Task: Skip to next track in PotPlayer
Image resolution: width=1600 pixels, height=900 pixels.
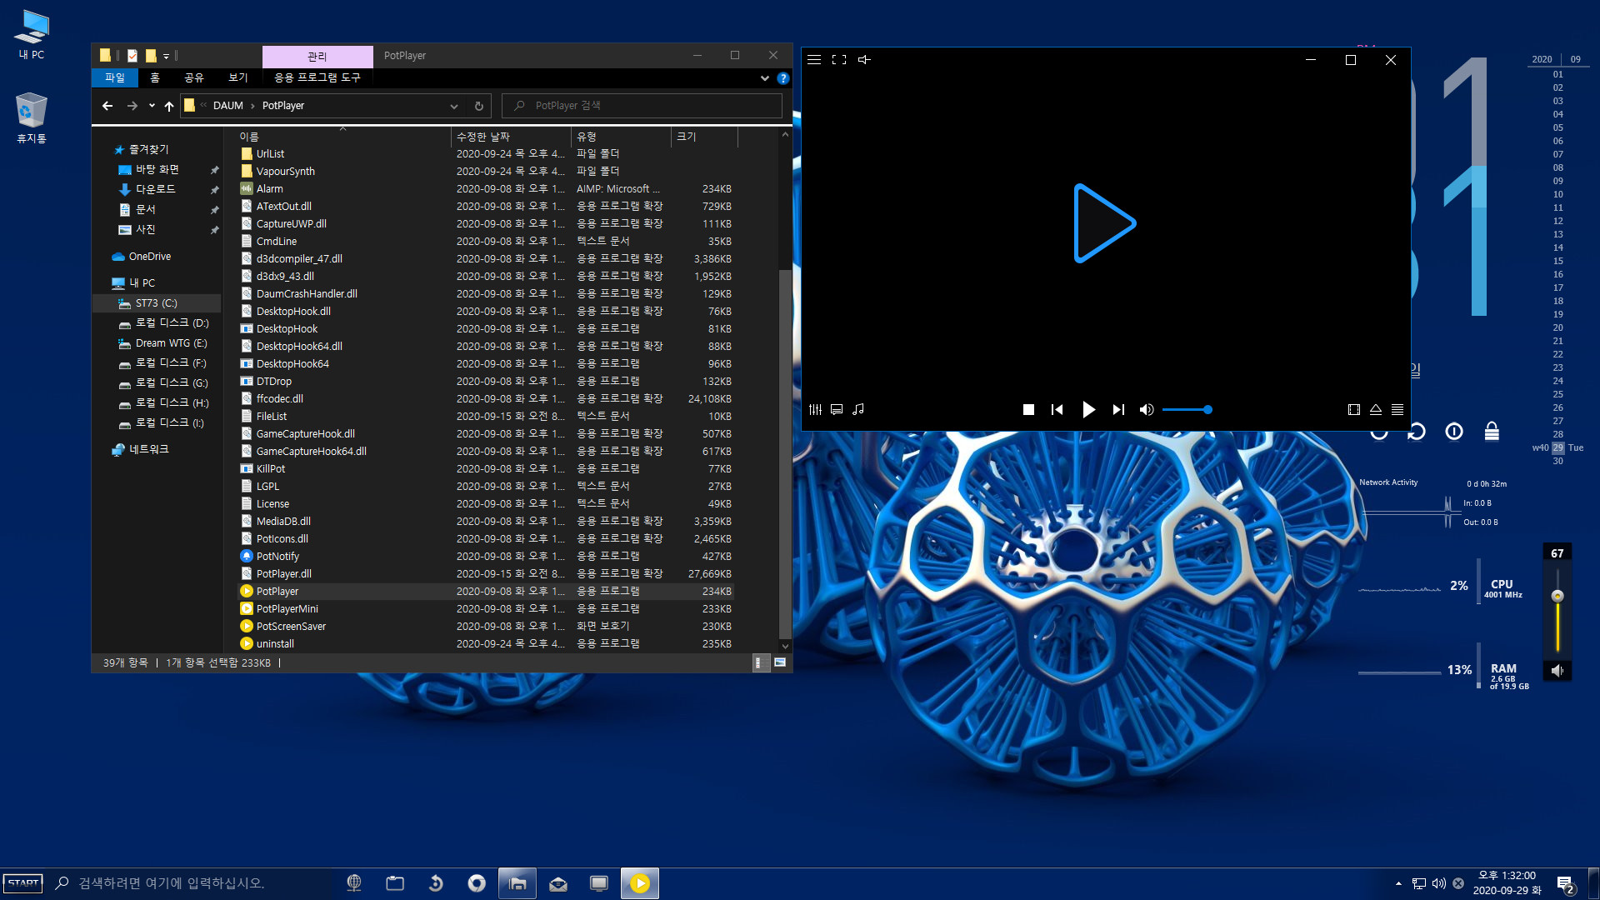Action: coord(1118,409)
